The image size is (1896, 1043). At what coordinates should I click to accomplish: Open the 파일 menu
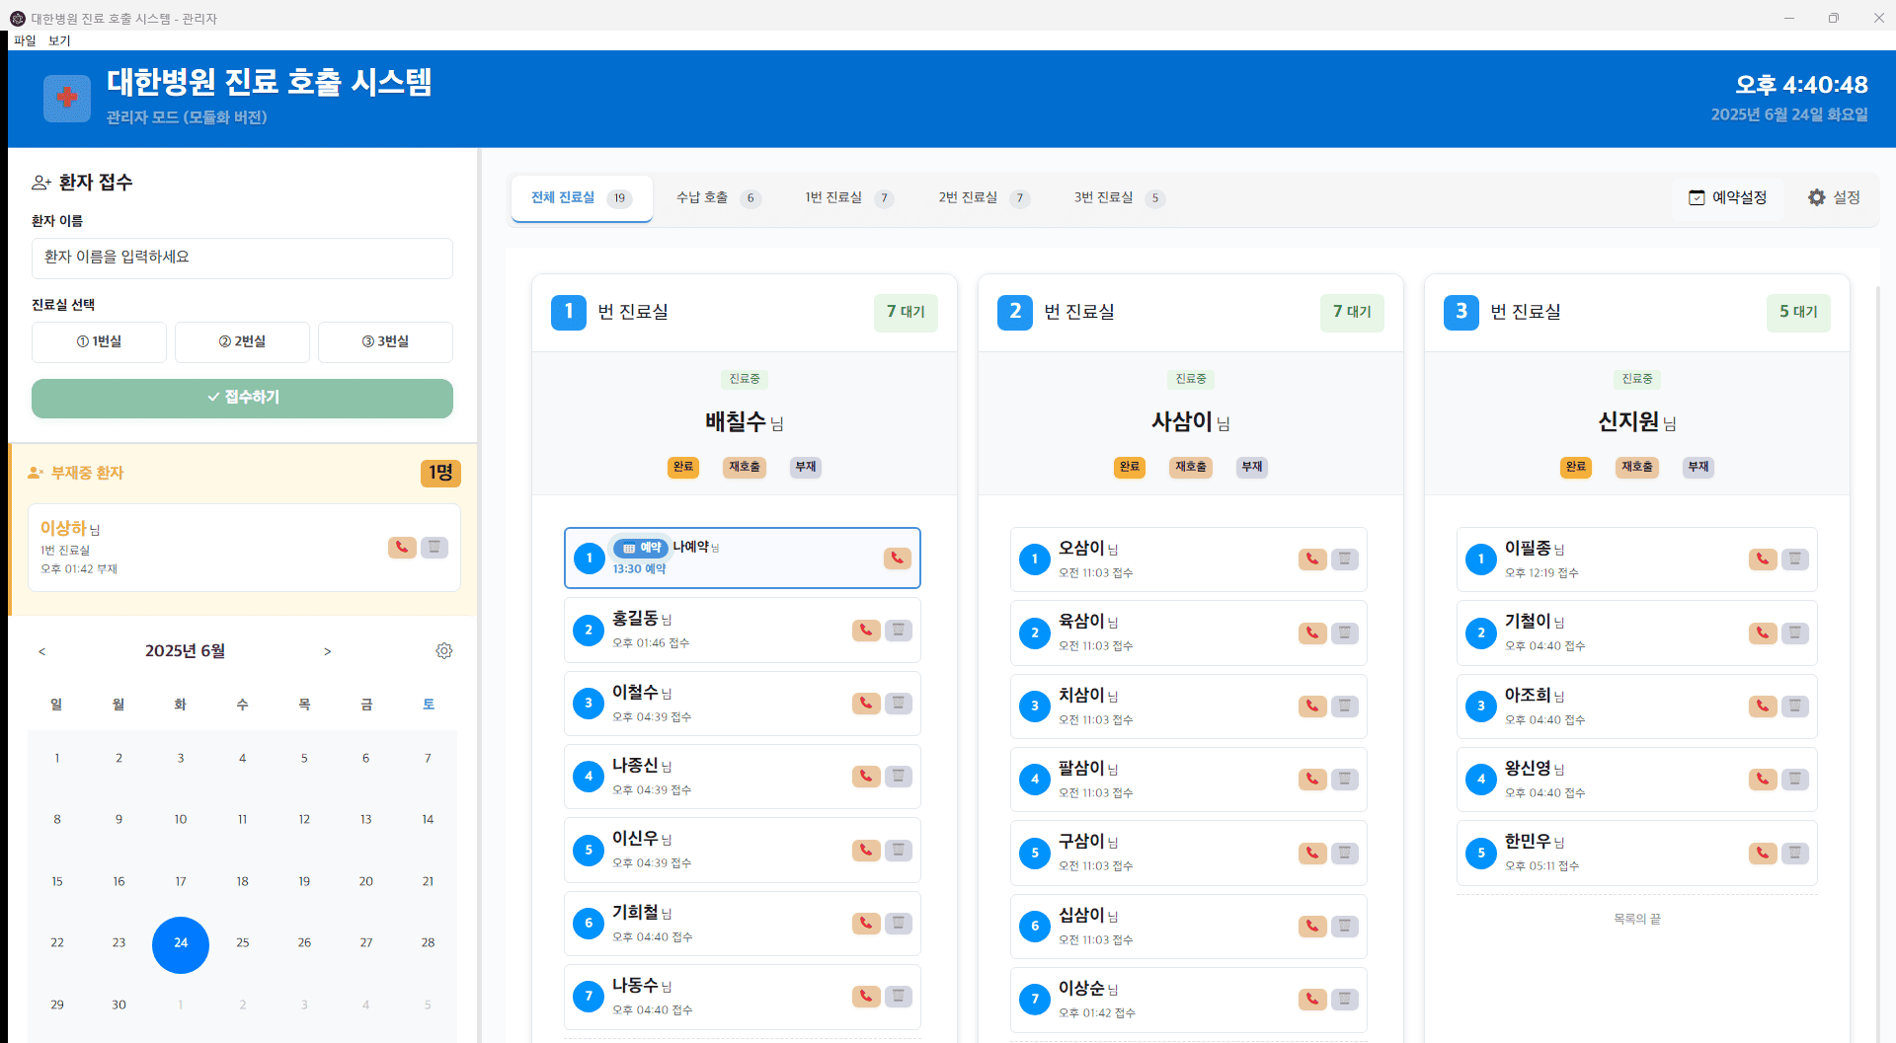(x=25, y=40)
